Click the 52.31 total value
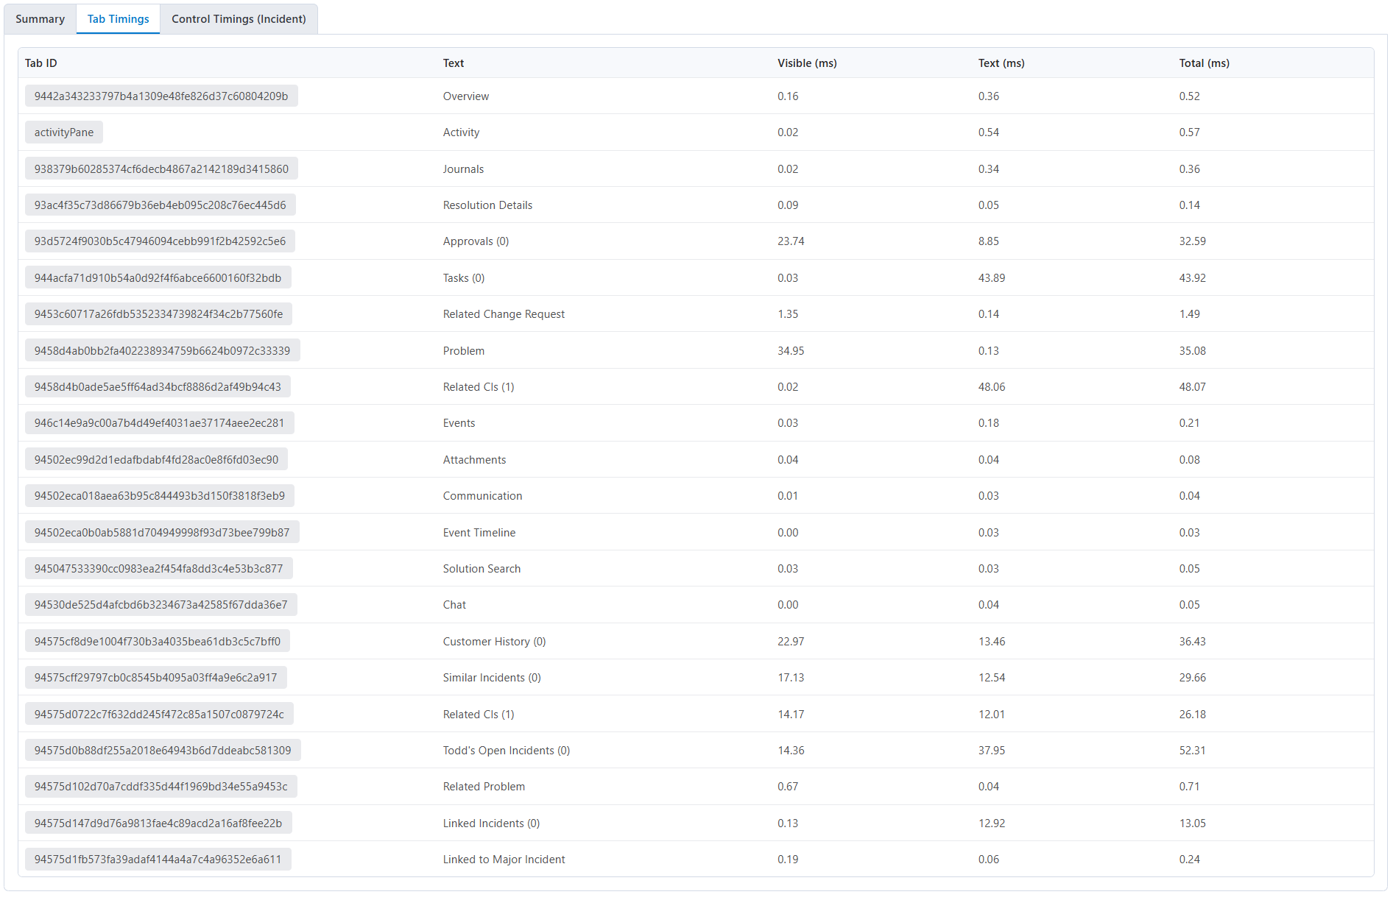This screenshot has width=1393, height=900. [x=1192, y=751]
